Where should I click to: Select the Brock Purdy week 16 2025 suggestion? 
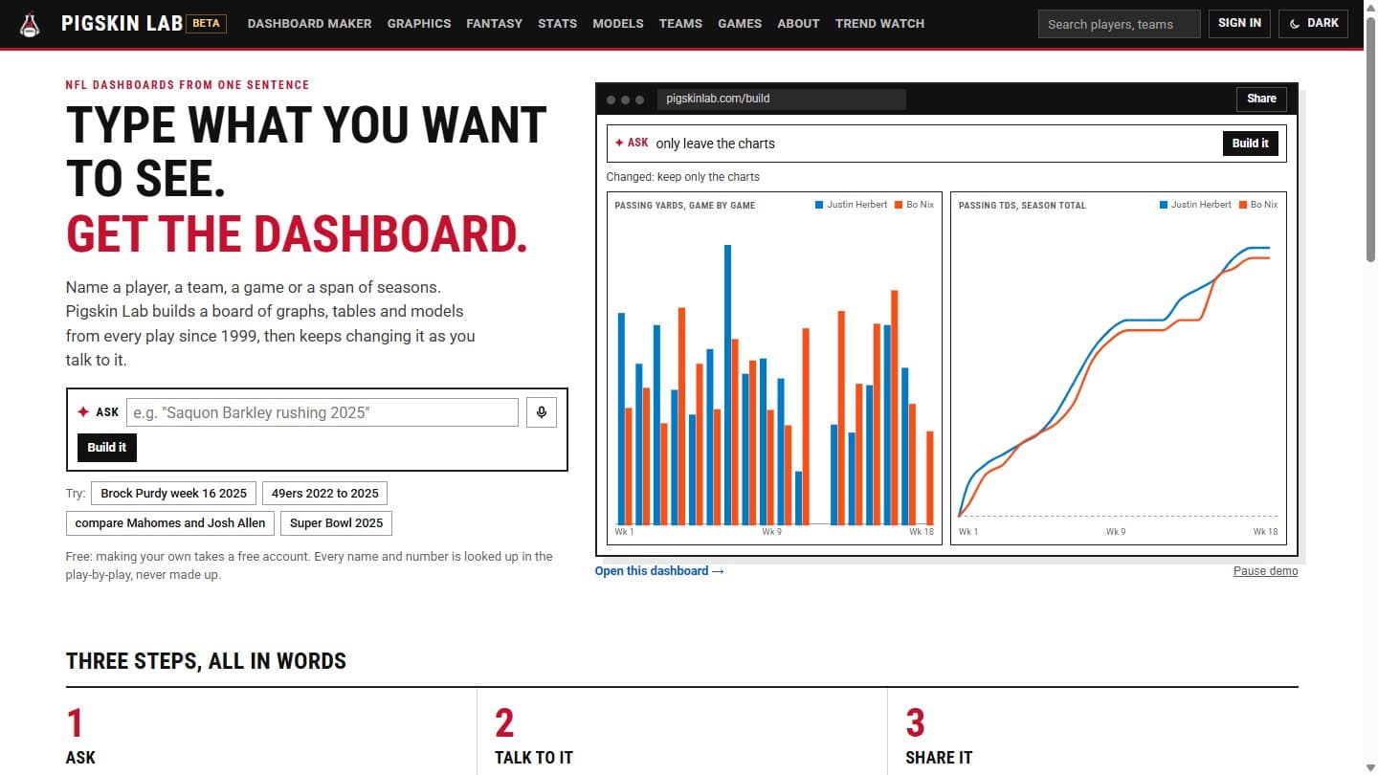click(x=173, y=494)
